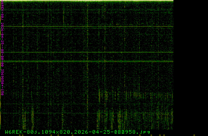Click the W6REK-80j.1094x820 jpg filename caption

(77, 132)
